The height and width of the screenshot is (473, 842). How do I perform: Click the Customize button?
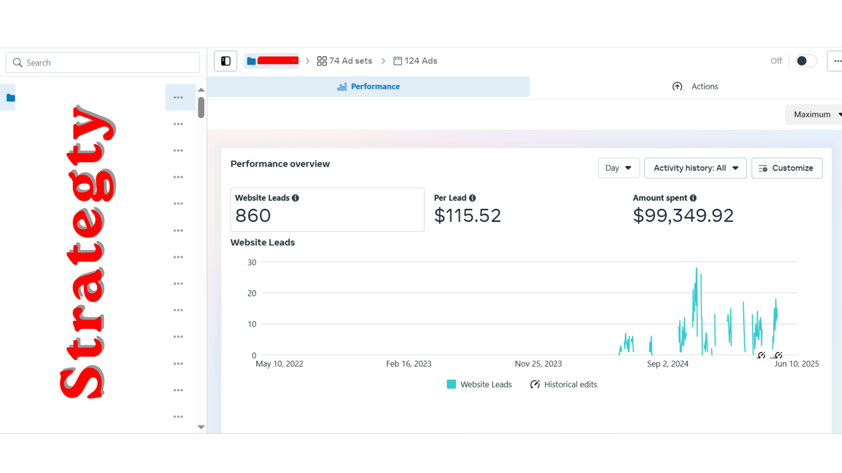(787, 168)
